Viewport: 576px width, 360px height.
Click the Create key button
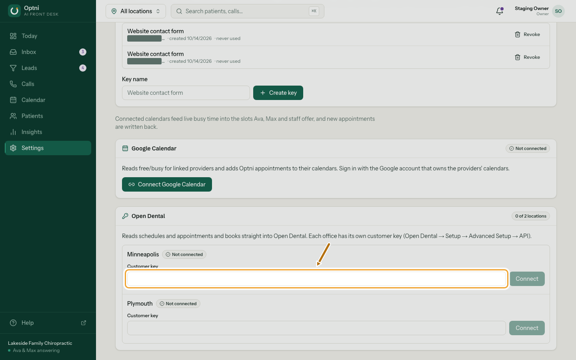(278, 93)
